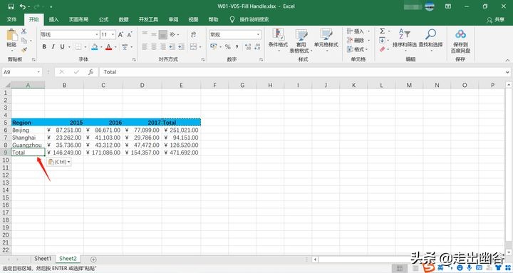Click the decrease decimal places icon
This screenshot has height=273, width=513.
pos(257,47)
